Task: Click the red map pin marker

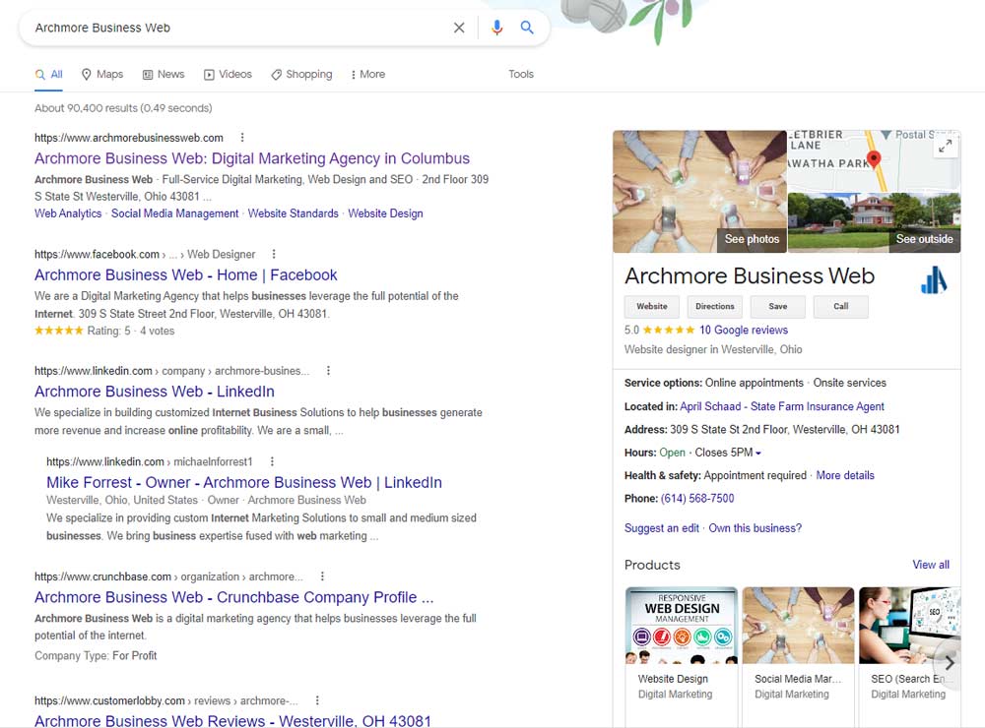Action: click(873, 159)
